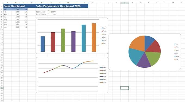The width and height of the screenshot is (185, 102).
Task: Select the cell containing 1200
Action: (16, 9)
